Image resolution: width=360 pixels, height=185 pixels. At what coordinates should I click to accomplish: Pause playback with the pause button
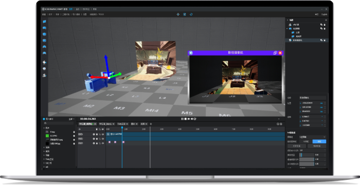point(182,119)
